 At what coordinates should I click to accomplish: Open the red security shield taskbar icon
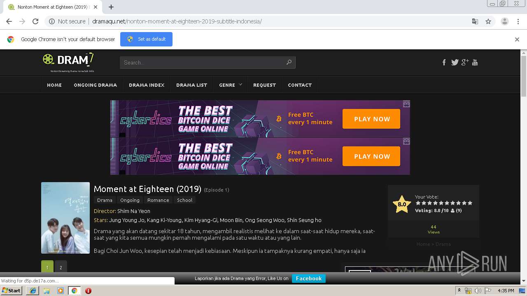click(88, 291)
